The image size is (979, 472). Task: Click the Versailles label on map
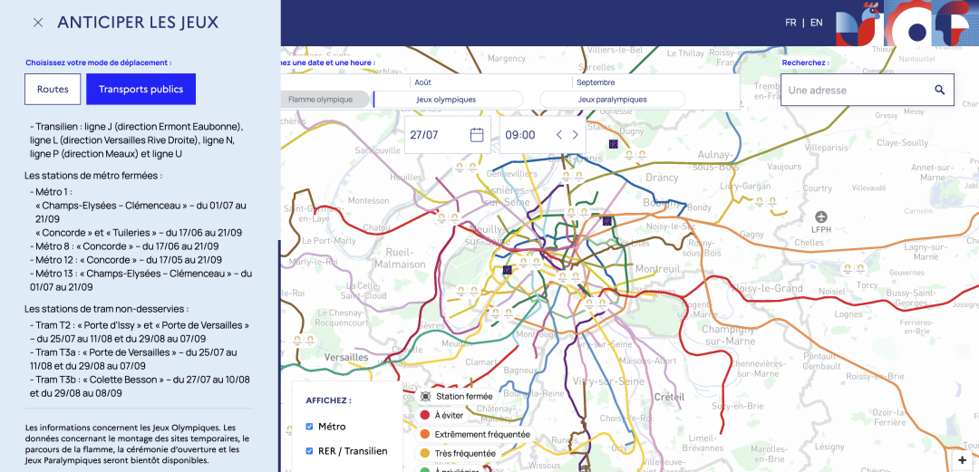click(x=347, y=357)
